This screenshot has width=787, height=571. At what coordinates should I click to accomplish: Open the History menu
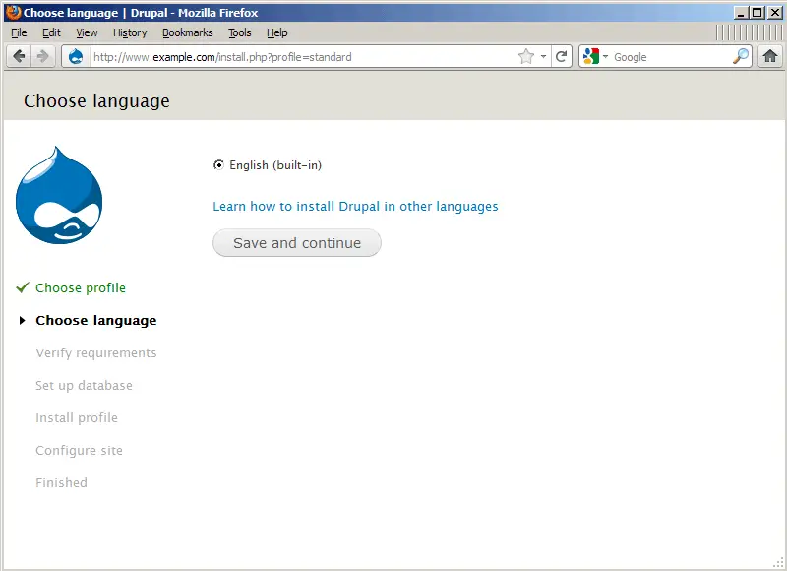point(130,32)
